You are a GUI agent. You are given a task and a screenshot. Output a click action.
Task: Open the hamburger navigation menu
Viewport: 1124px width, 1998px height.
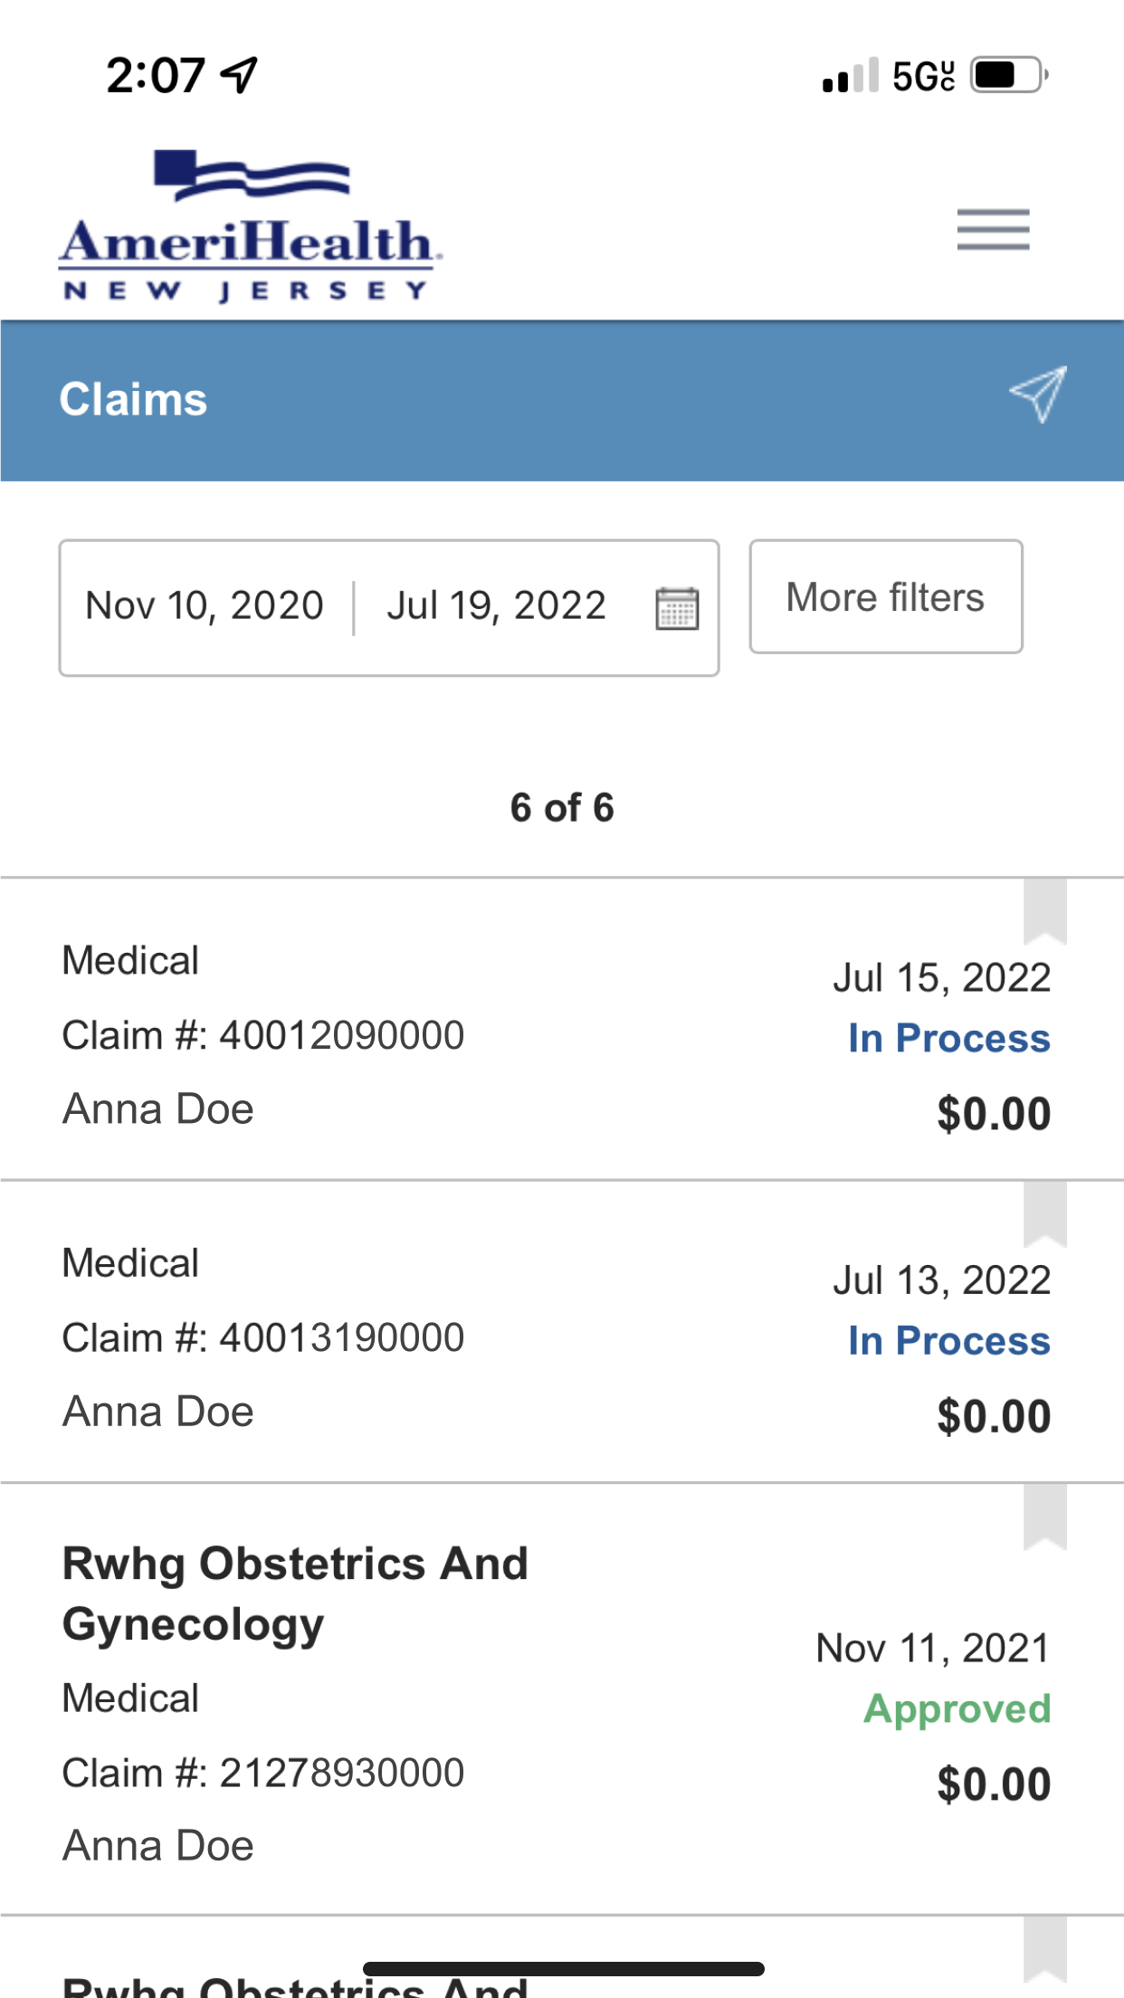pyautogui.click(x=993, y=229)
